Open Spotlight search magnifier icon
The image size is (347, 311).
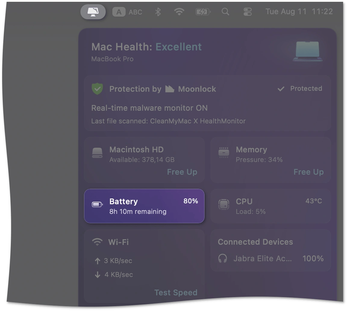coord(225,12)
